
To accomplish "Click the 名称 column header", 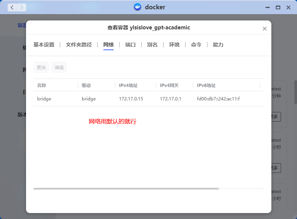I will 42,85.
